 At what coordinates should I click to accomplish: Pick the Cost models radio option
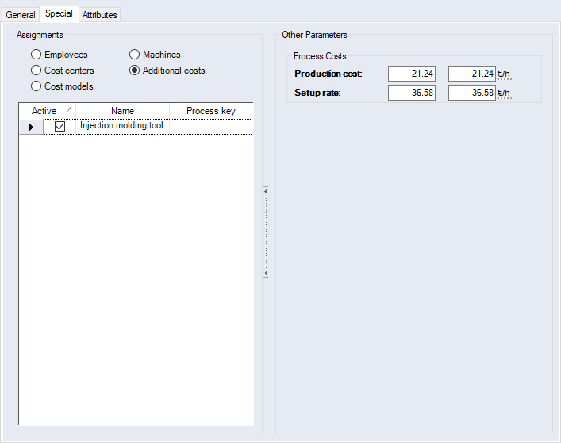pos(36,86)
